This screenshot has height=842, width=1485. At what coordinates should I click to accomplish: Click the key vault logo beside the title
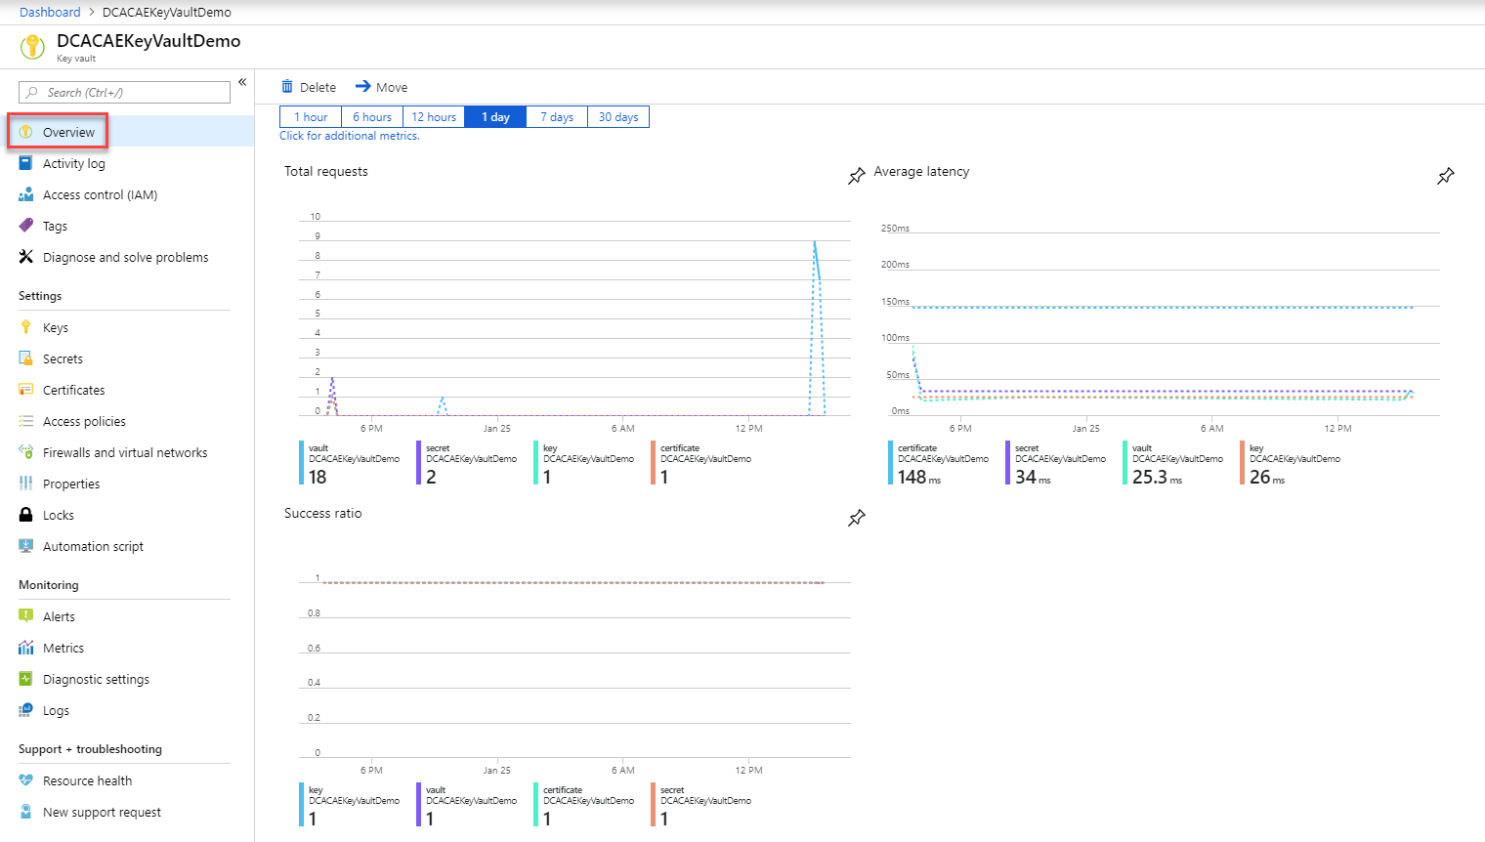32,46
